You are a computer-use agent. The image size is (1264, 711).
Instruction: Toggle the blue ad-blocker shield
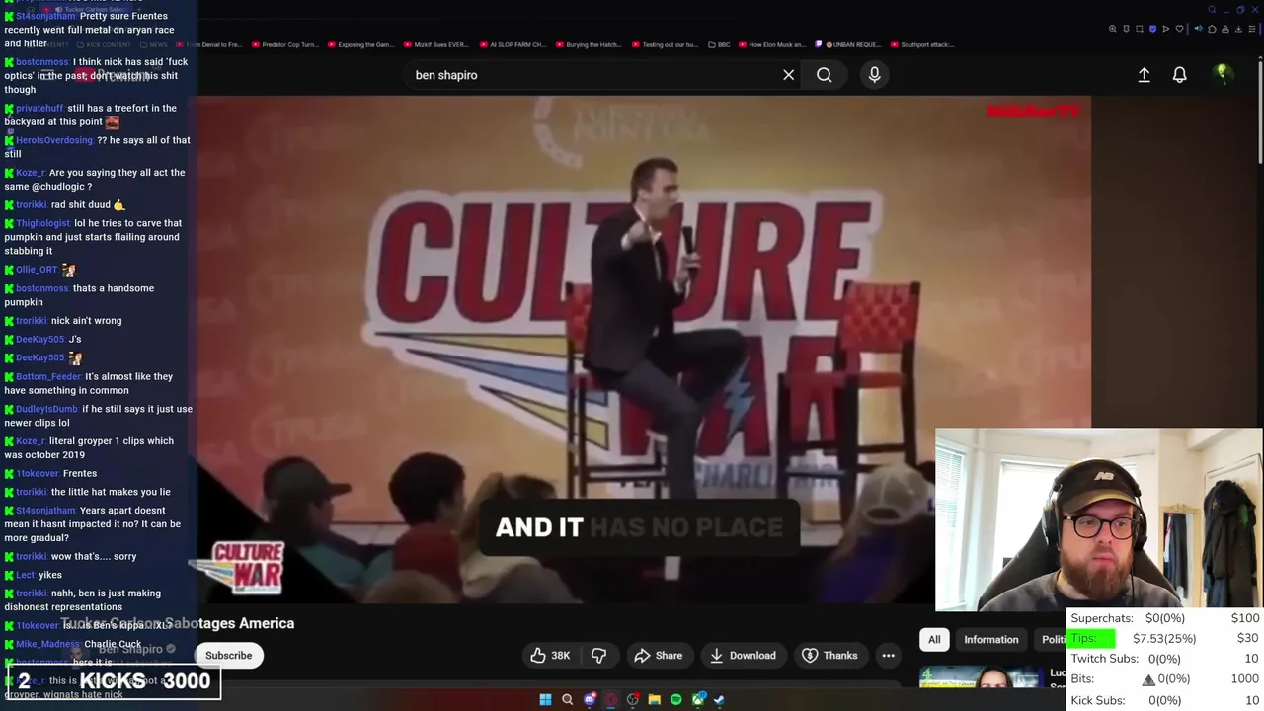point(1152,29)
